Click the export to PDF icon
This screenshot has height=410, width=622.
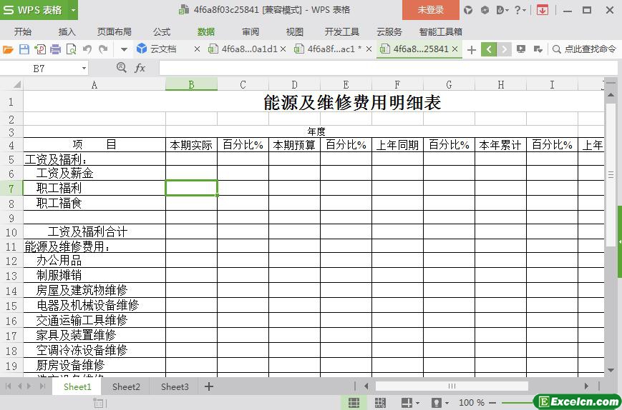tap(40, 49)
